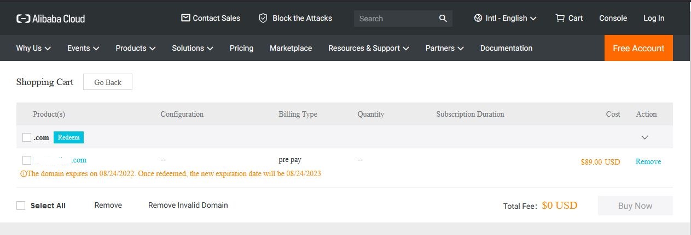Click the Product(s) column header
The width and height of the screenshot is (691, 235).
[x=49, y=114]
